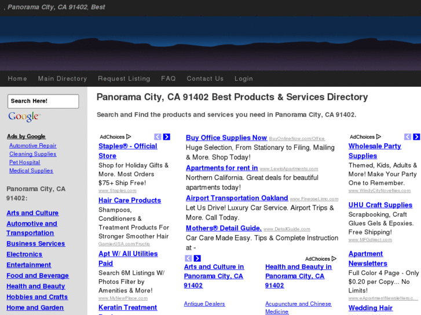This screenshot has height=315, width=421.
Task: Open the Keratin Treatment ad
Action: [x=127, y=307]
